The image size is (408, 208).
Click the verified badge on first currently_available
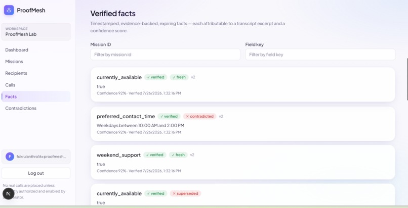pos(155,77)
